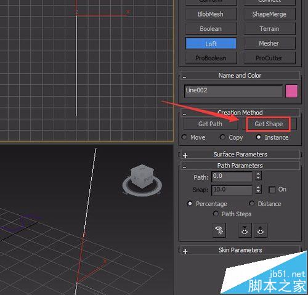The image size is (308, 295).
Task: Click the ProBoolean button
Action: point(211,58)
